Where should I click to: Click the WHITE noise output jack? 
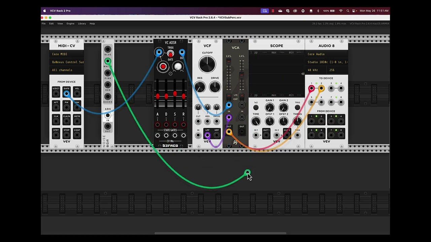(x=107, y=61)
